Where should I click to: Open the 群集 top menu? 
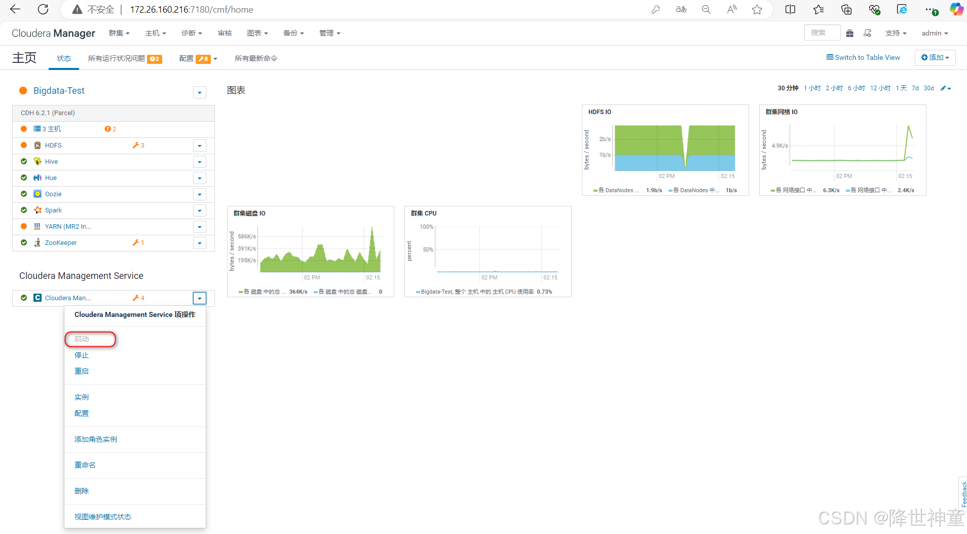tap(119, 33)
